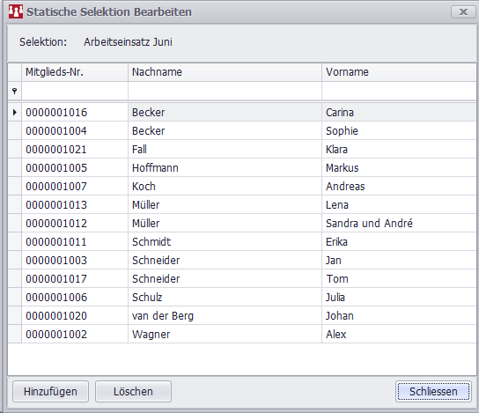This screenshot has width=479, height=413.
Task: Click the Schliessen button
Action: coord(433,391)
